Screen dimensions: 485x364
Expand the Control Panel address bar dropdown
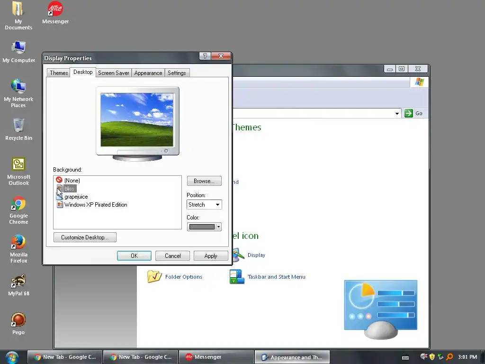[397, 114]
